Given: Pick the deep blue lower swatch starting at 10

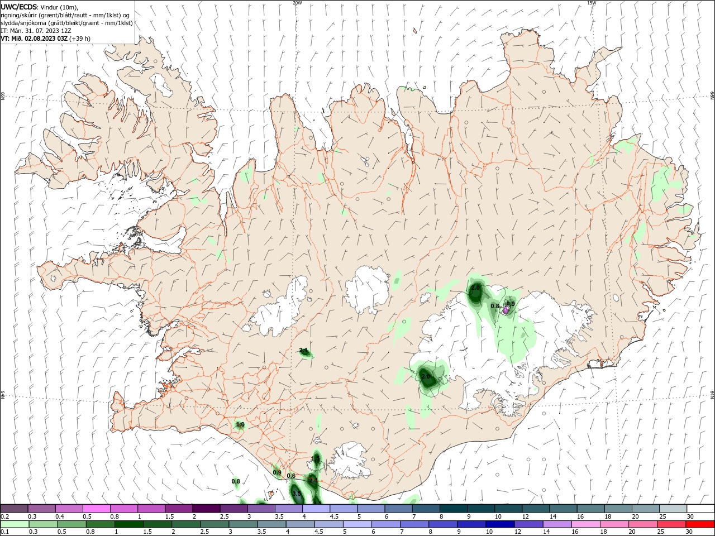Looking at the screenshot, I should pos(500,524).
